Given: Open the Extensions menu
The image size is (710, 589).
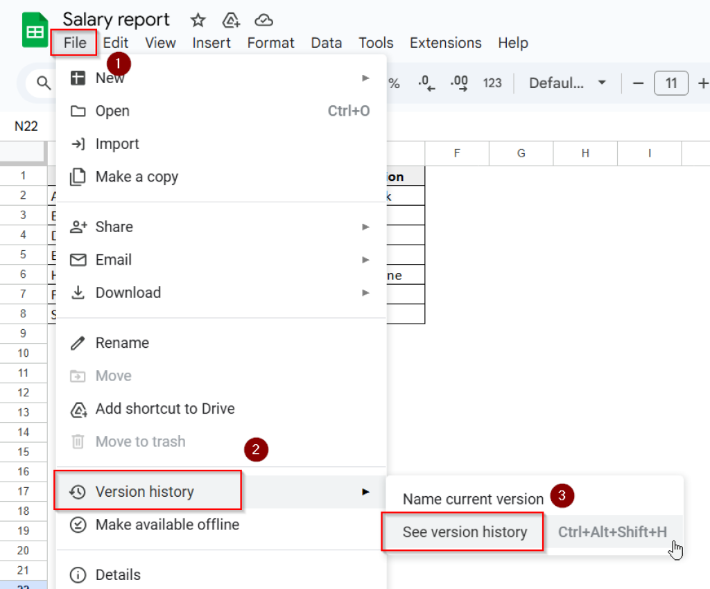Looking at the screenshot, I should (x=445, y=43).
